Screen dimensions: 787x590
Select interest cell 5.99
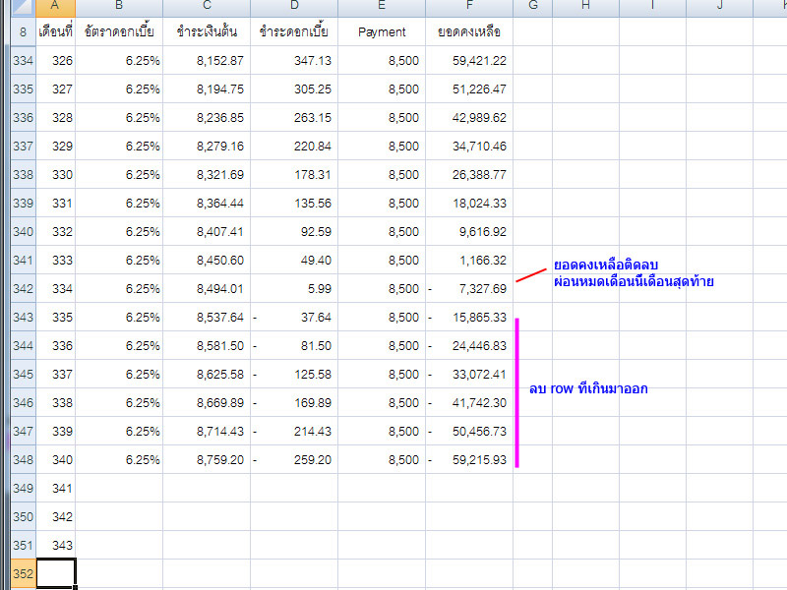point(294,288)
